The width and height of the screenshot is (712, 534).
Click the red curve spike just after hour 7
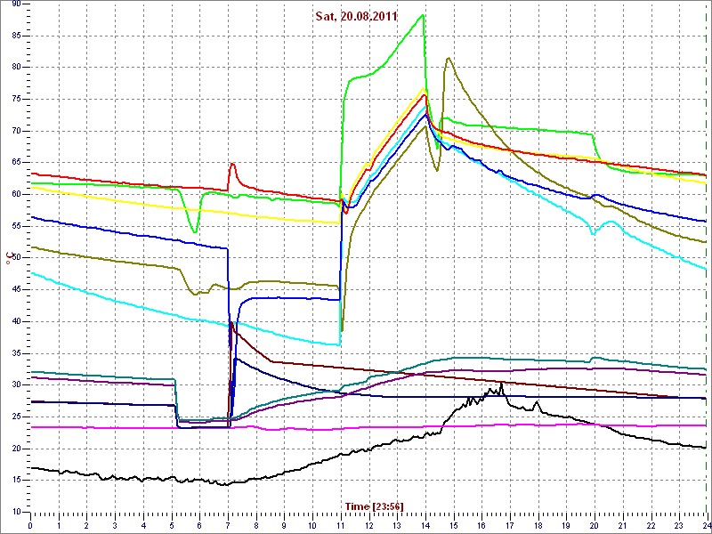coord(232,164)
